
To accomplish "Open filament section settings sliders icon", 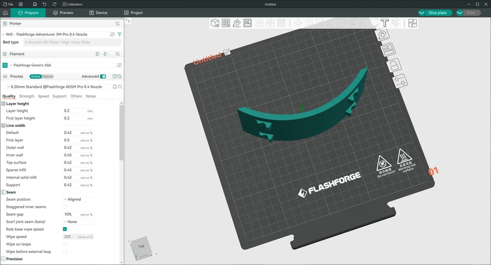I will 117,54.
